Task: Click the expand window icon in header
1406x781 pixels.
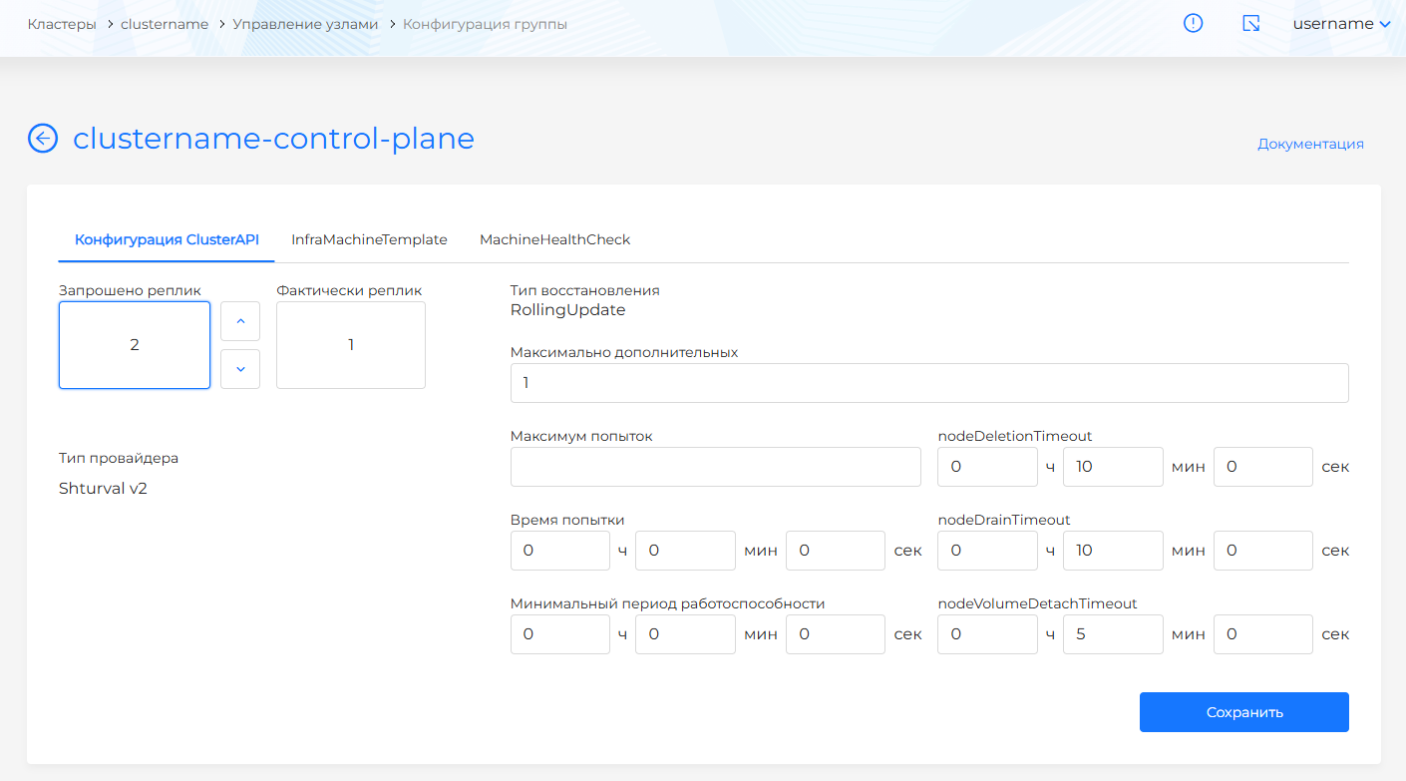Action: pos(1250,24)
